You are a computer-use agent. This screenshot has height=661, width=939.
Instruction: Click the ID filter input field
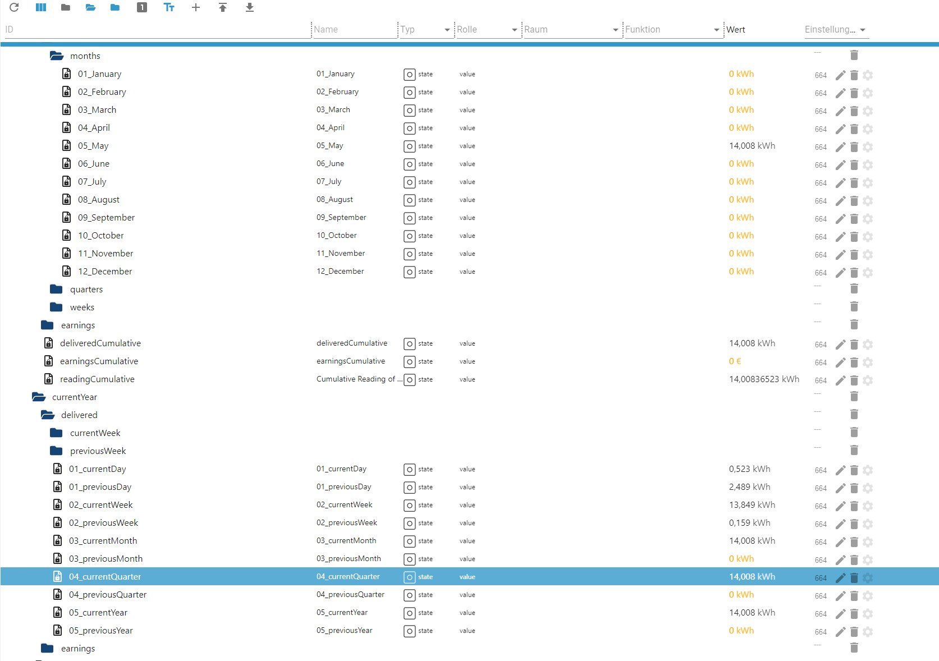point(157,30)
